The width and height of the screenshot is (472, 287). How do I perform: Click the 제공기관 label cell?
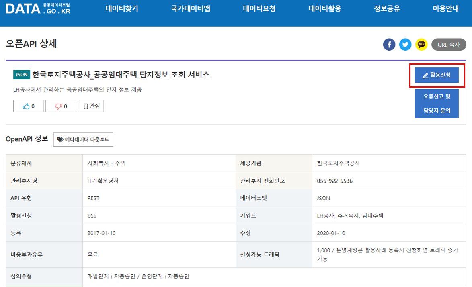click(274, 163)
